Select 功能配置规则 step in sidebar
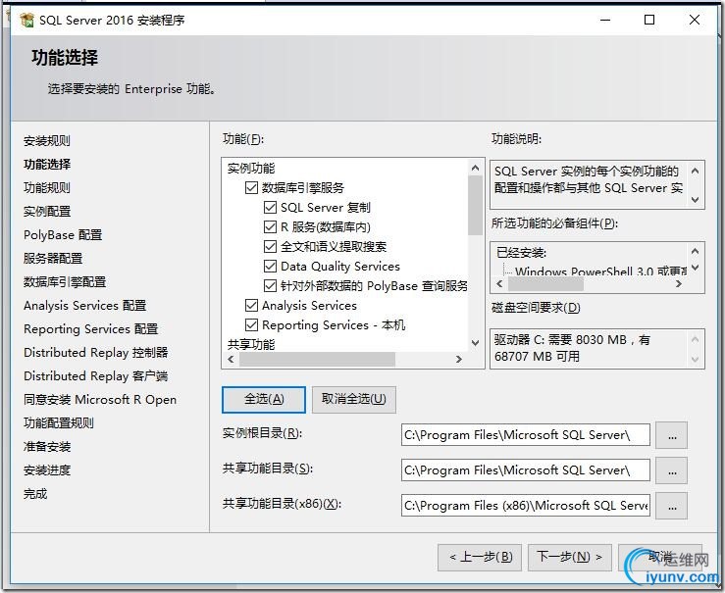 click(59, 423)
